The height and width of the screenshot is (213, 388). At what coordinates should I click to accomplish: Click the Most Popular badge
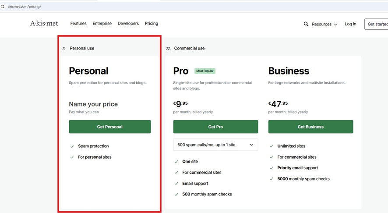(205, 71)
